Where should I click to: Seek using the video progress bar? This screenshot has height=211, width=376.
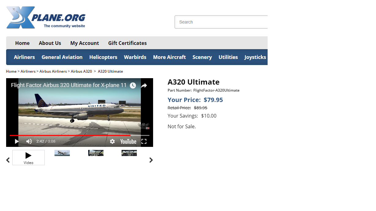tap(80, 135)
